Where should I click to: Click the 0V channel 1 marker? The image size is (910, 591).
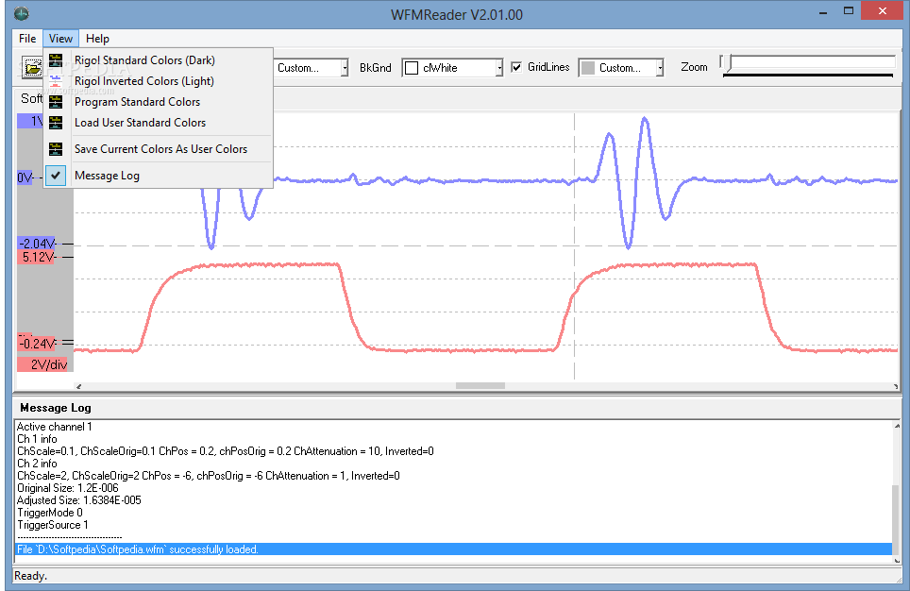(25, 177)
